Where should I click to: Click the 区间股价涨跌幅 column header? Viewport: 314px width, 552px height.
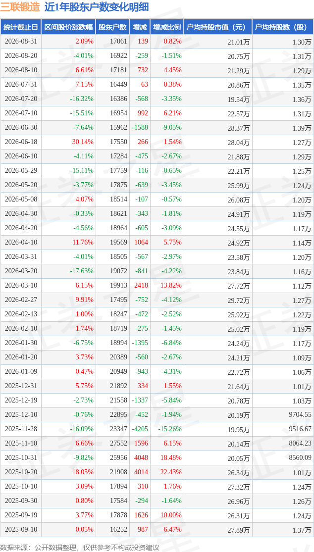[x=68, y=27]
